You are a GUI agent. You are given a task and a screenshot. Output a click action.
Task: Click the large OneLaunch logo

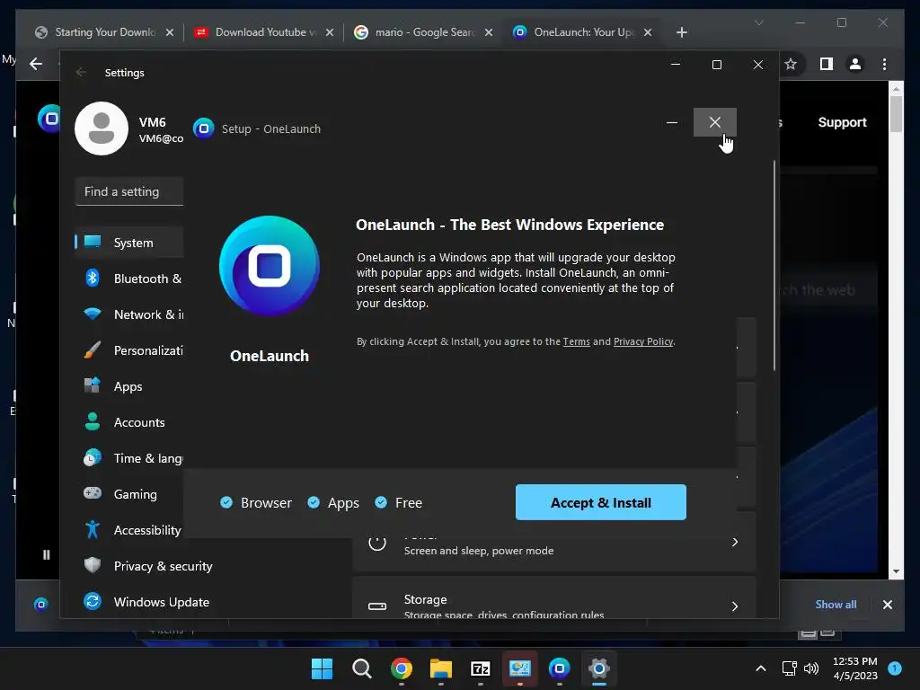[x=270, y=266]
